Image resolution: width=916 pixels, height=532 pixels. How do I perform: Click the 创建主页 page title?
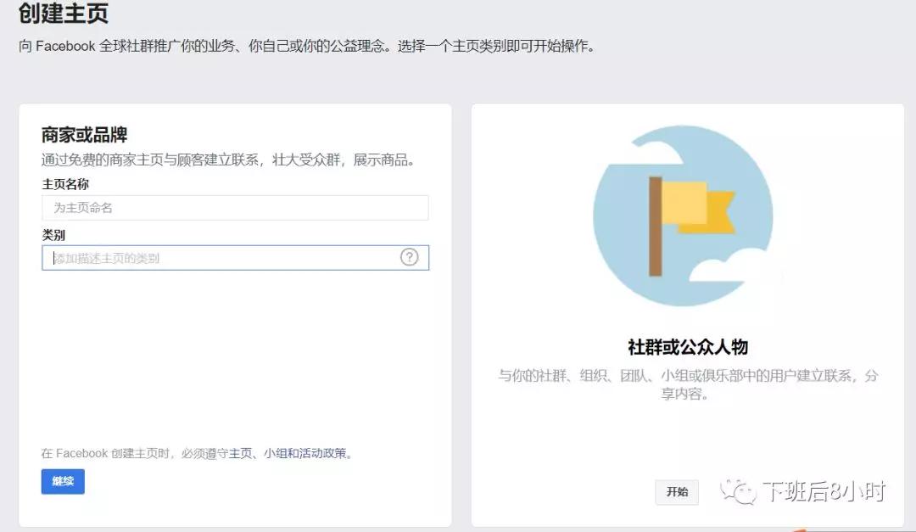[64, 14]
